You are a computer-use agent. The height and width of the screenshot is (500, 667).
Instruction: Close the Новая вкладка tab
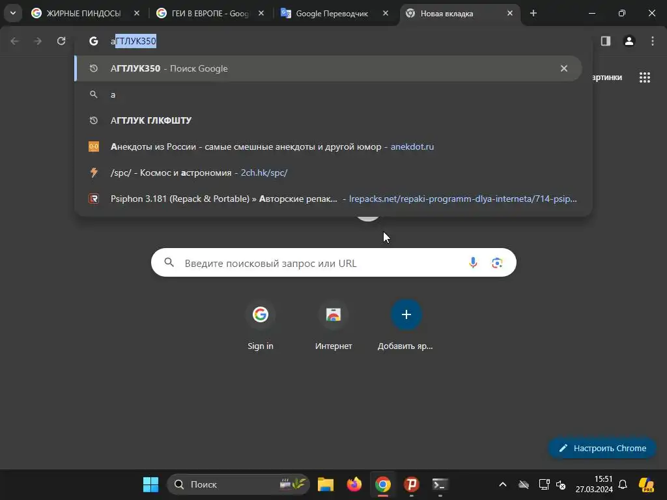pos(510,13)
